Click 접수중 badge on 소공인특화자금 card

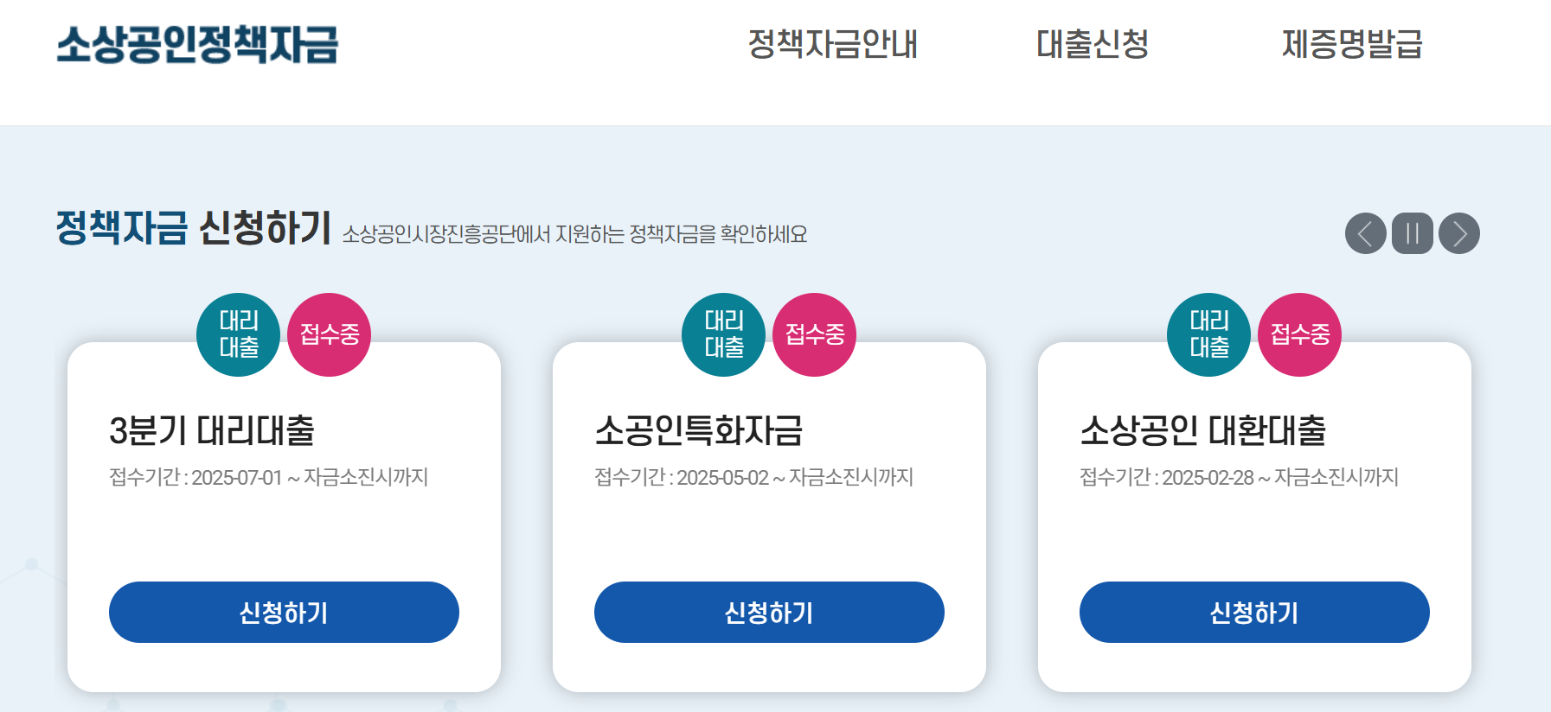tap(814, 334)
